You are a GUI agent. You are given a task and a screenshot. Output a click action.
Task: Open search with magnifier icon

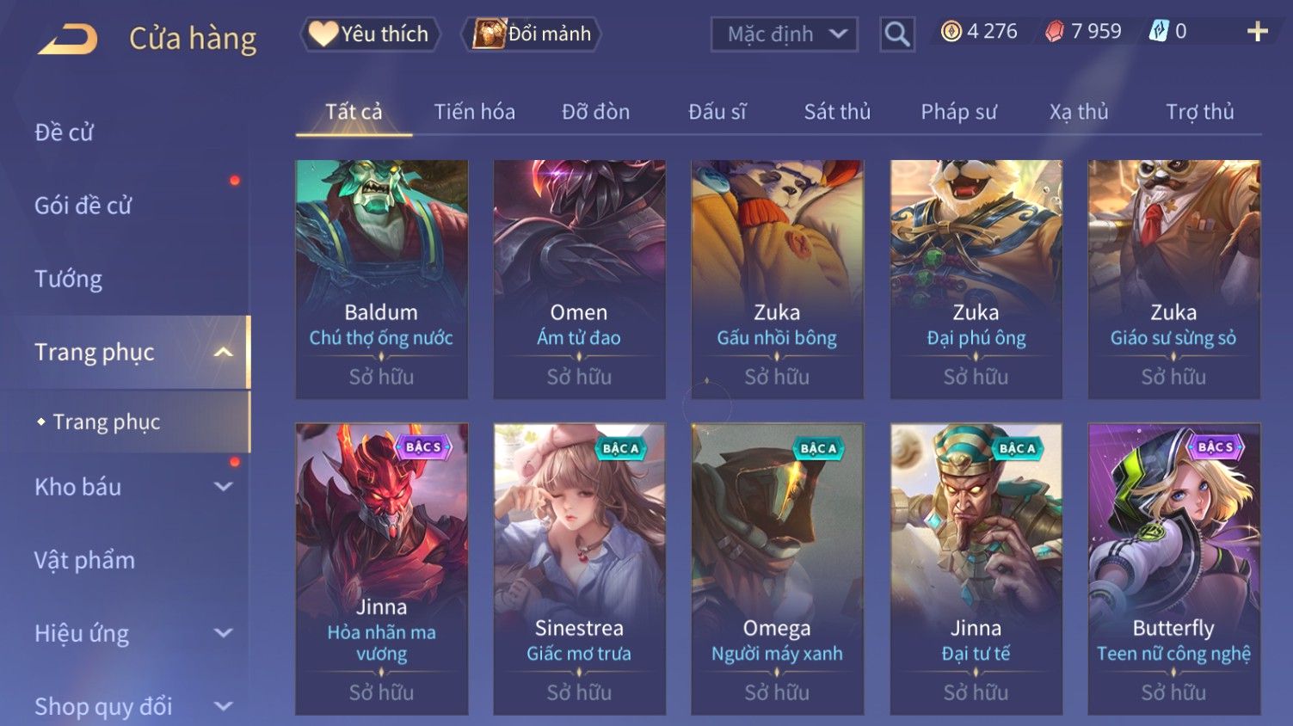(x=896, y=34)
